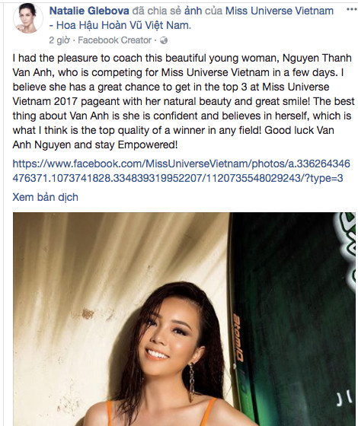Open the three-dot post options menu
The image size is (358, 426).
(x=351, y=9)
